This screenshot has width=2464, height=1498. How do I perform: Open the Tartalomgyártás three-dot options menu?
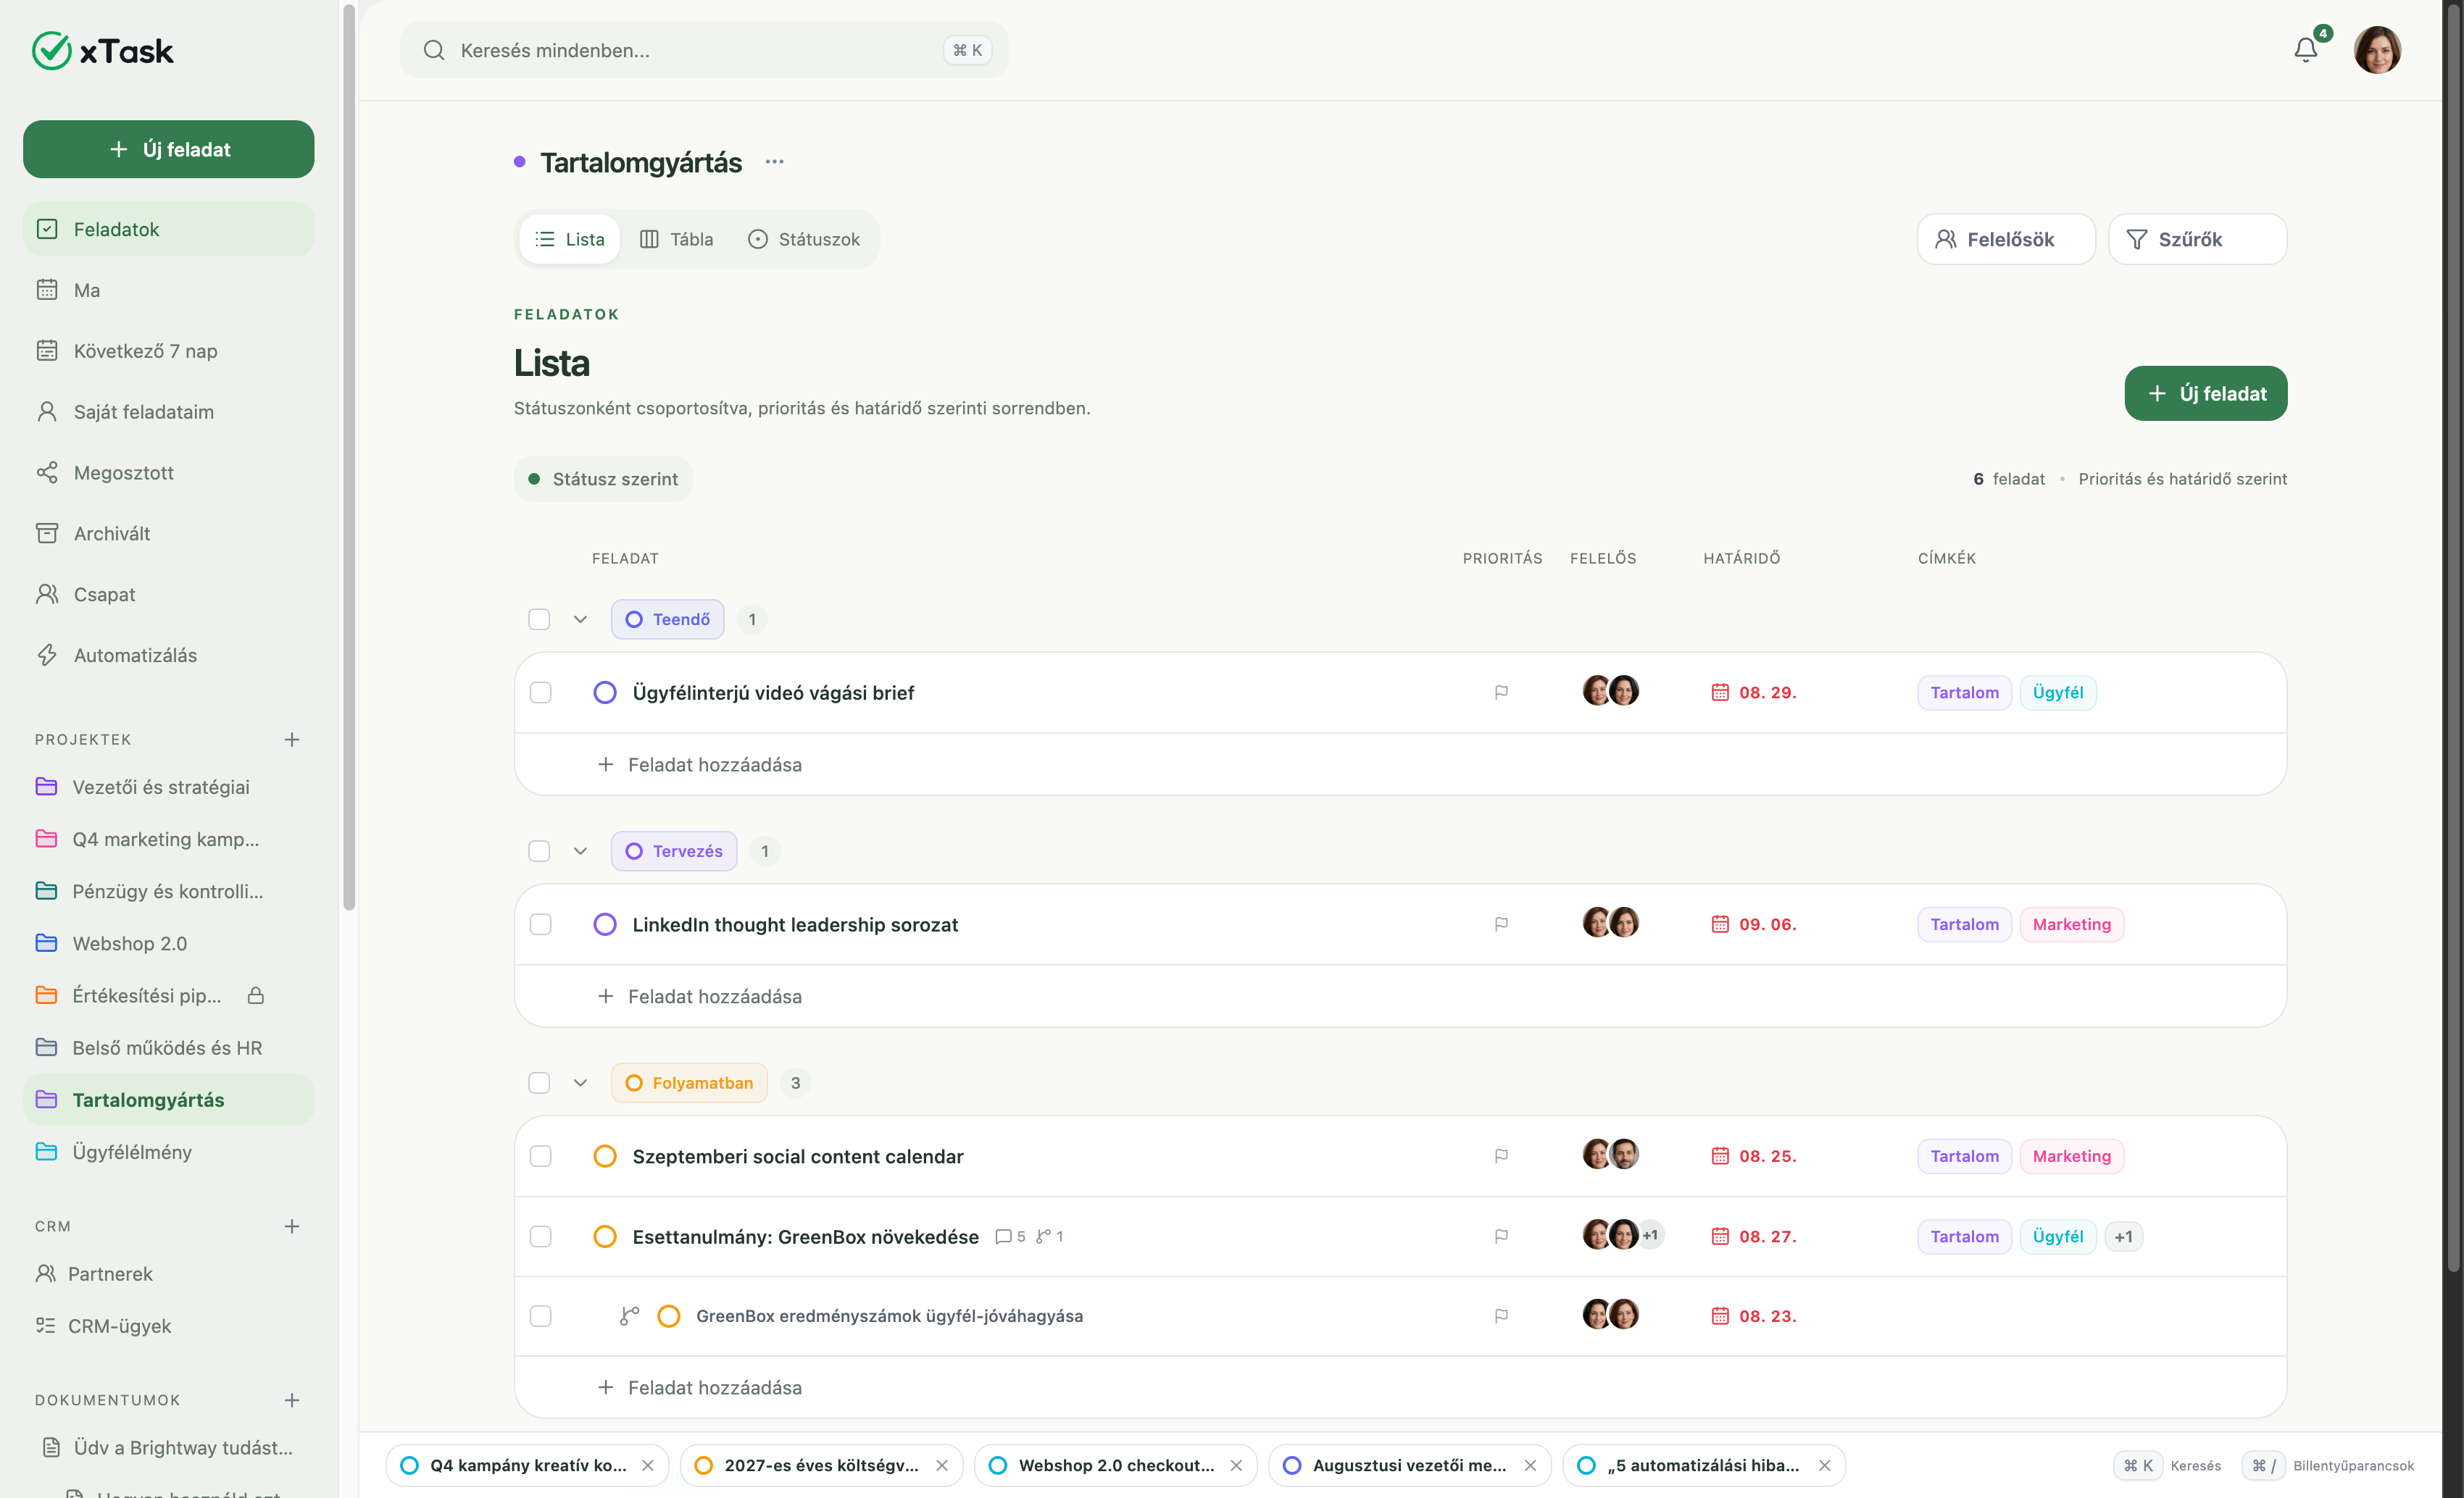[774, 162]
